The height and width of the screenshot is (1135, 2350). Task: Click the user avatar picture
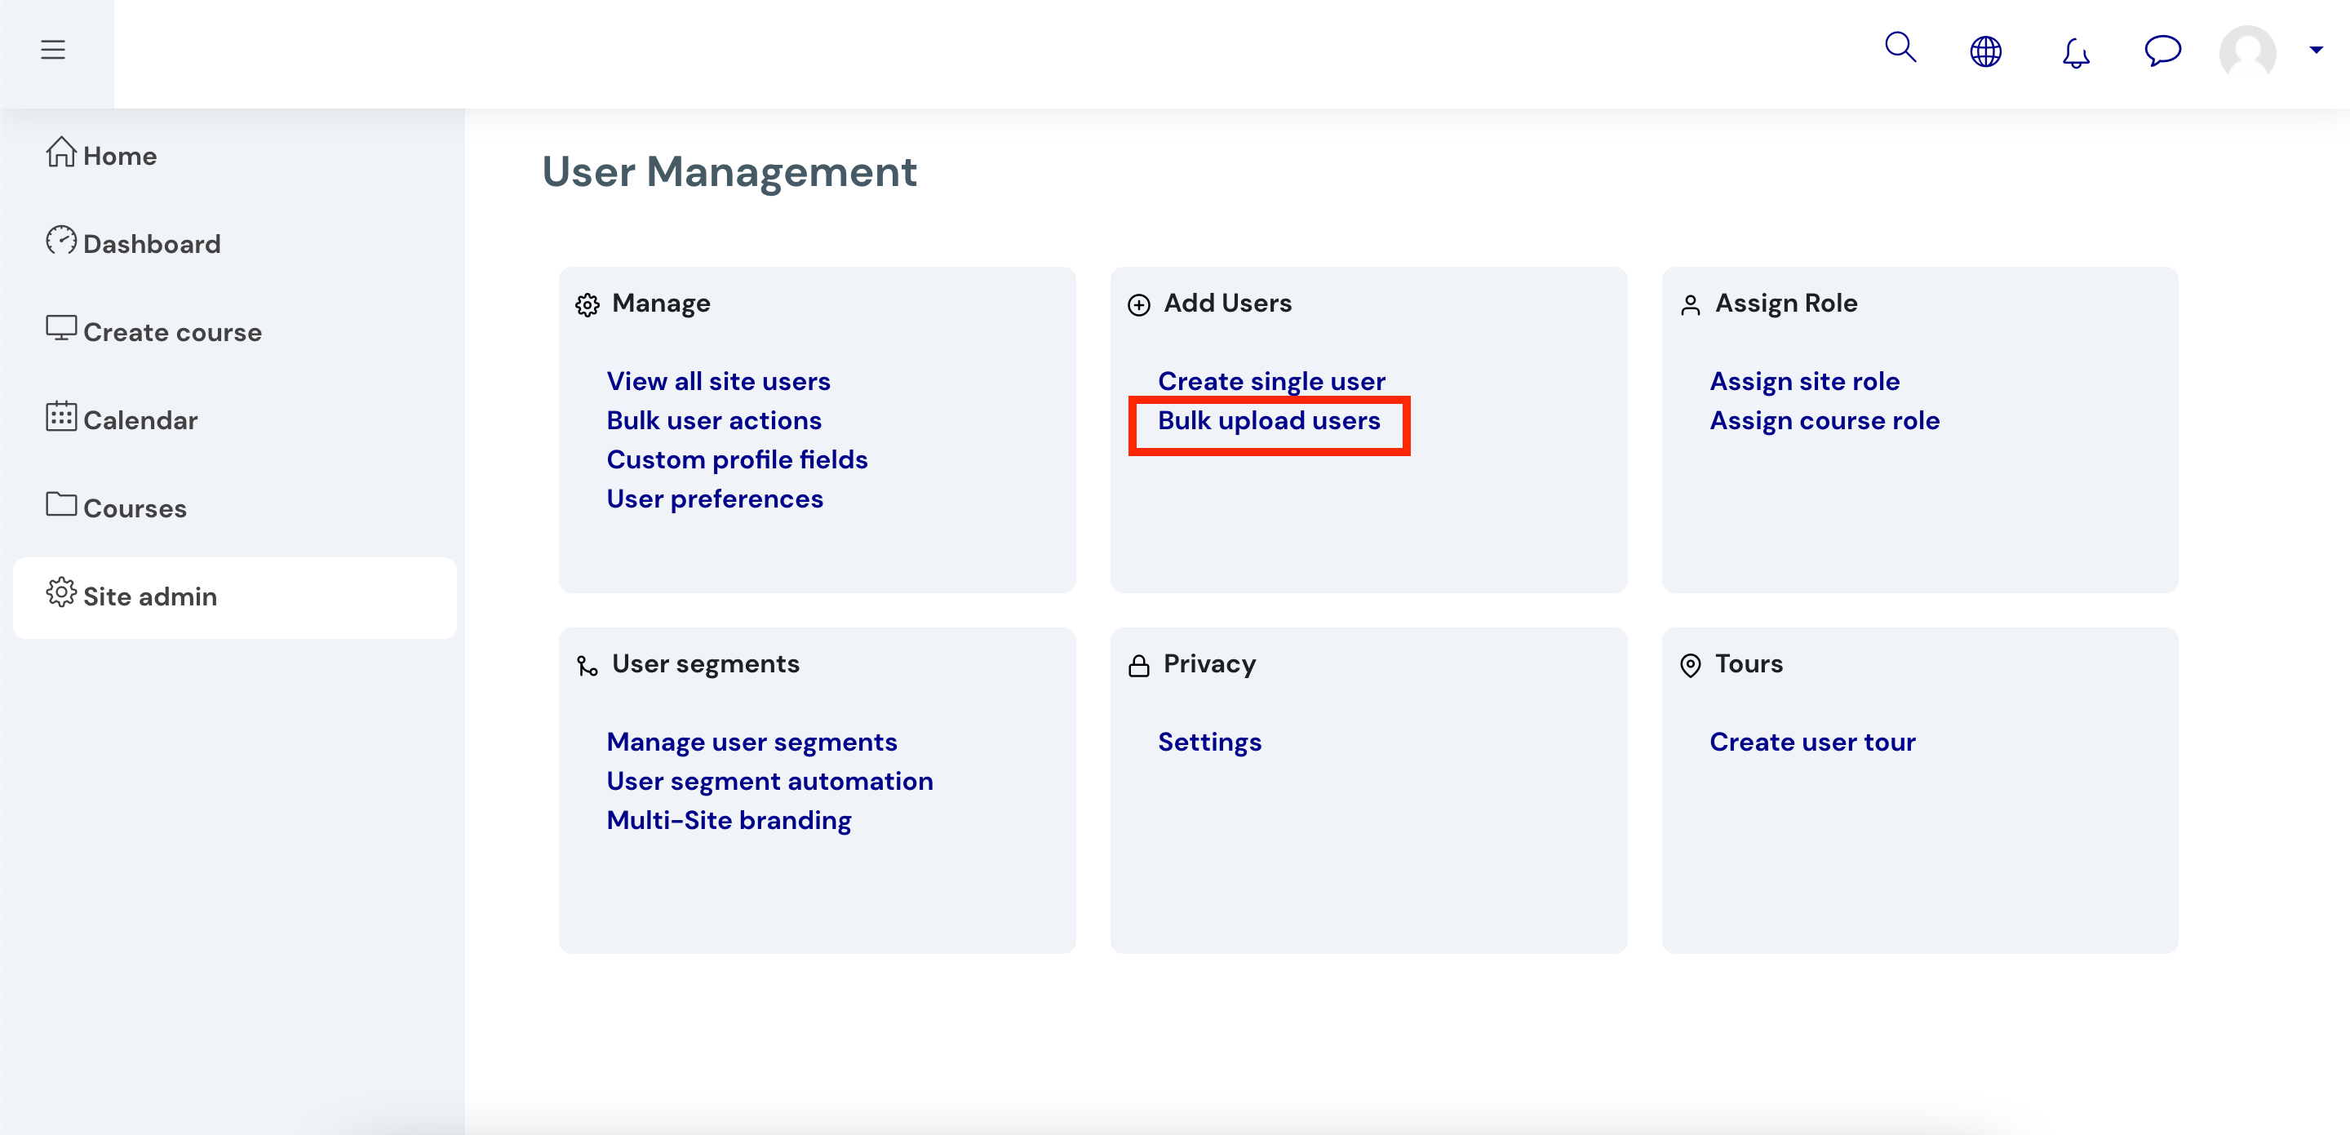click(x=2247, y=53)
